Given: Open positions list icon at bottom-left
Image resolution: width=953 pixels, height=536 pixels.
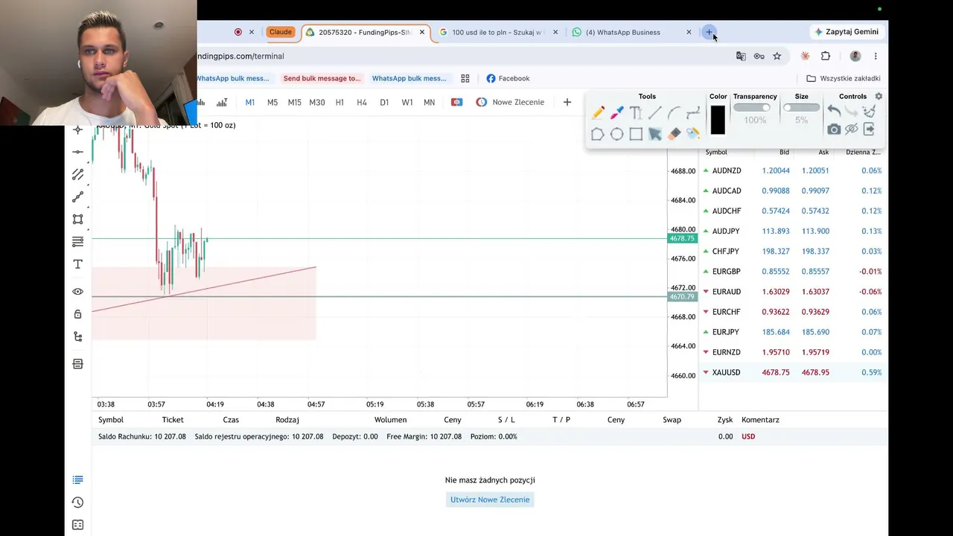Looking at the screenshot, I should click(x=77, y=480).
